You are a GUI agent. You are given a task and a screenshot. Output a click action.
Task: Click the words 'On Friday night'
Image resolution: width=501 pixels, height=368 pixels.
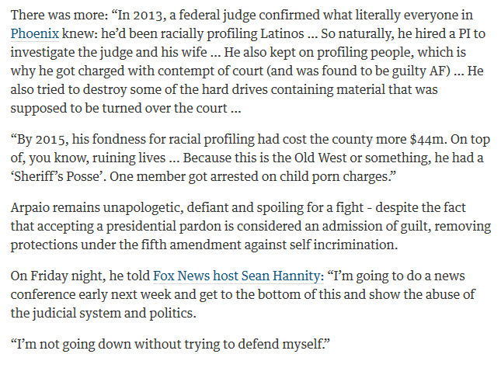(57, 276)
